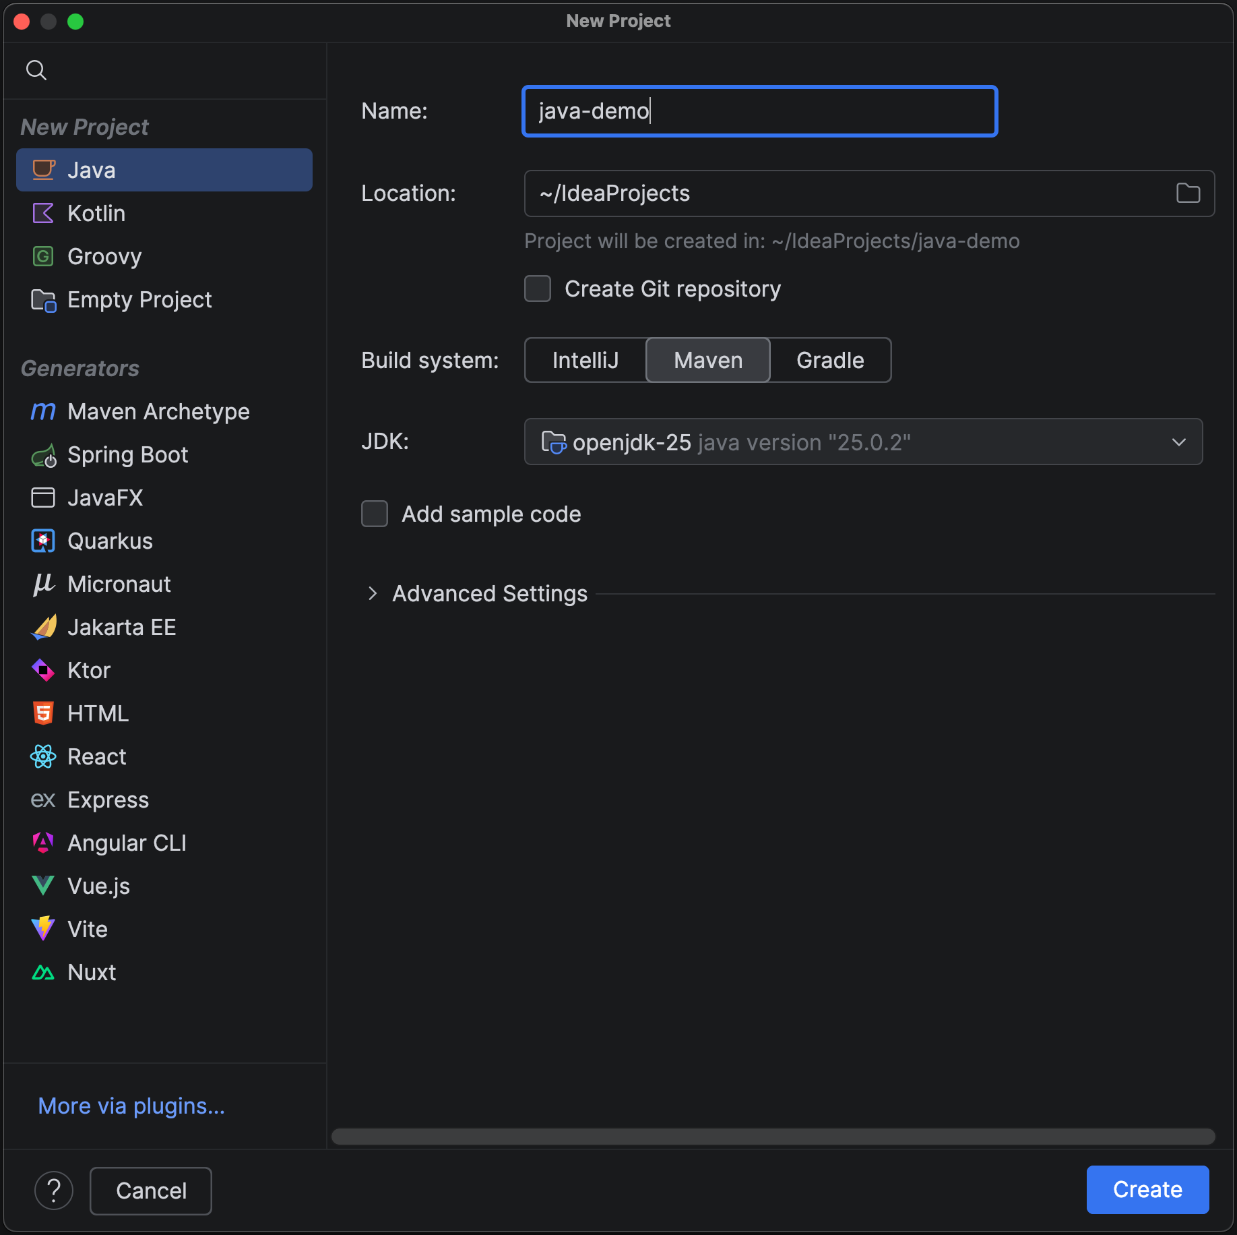Choose Empty Project from the list

[x=139, y=300]
